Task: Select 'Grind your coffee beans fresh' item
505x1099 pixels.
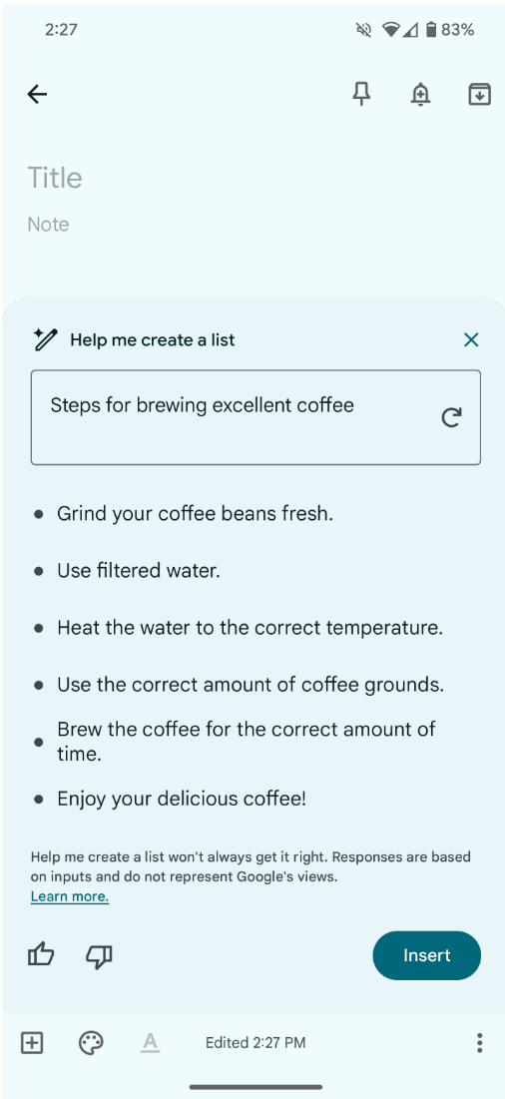Action: click(195, 514)
